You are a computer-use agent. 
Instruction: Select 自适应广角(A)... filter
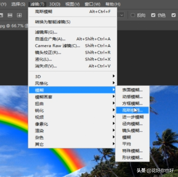click(x=73, y=39)
